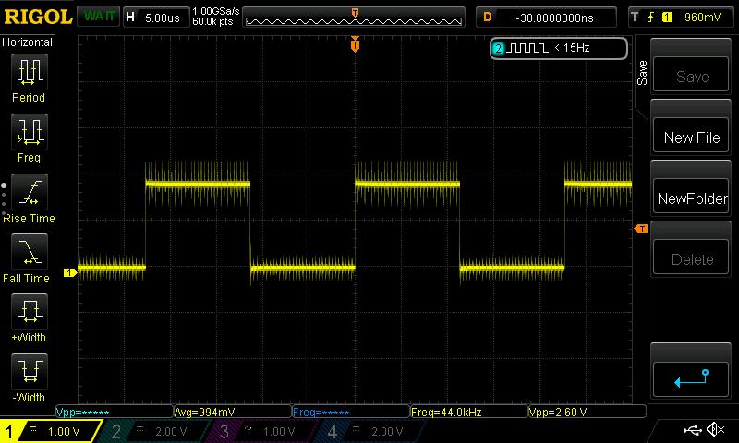The height and width of the screenshot is (443, 739).
Task: Select the -Width measurement icon
Action: point(30,371)
